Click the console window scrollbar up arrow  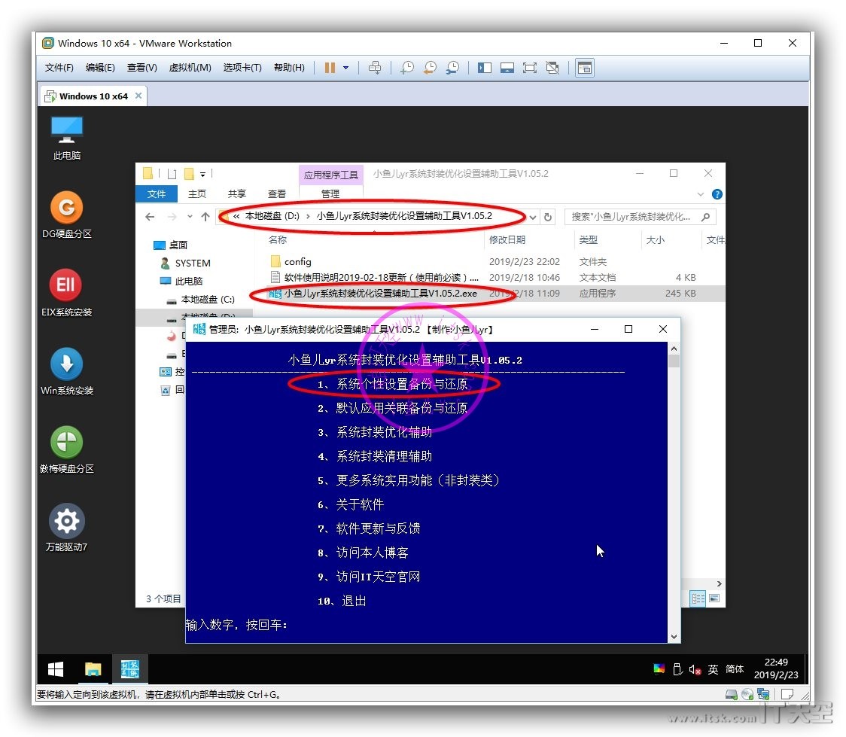coord(674,349)
